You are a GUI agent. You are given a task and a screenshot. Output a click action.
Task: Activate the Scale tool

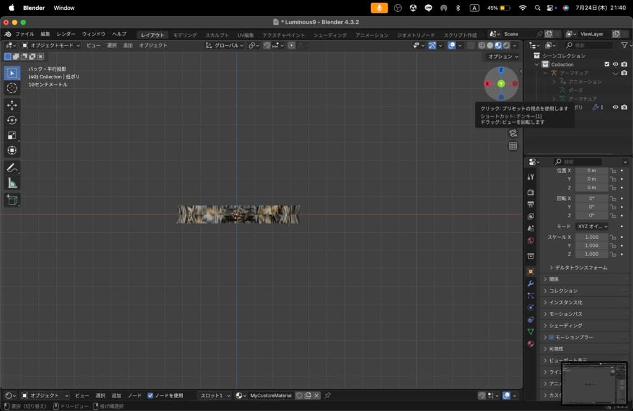point(12,135)
